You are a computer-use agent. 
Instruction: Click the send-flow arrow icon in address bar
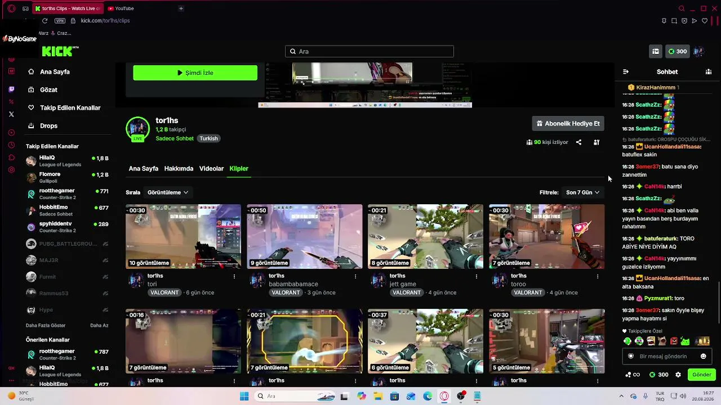pos(695,21)
